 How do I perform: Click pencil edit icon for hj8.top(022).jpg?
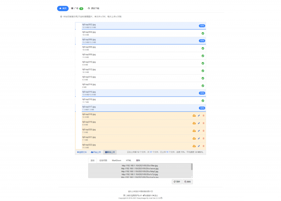coord(199,146)
